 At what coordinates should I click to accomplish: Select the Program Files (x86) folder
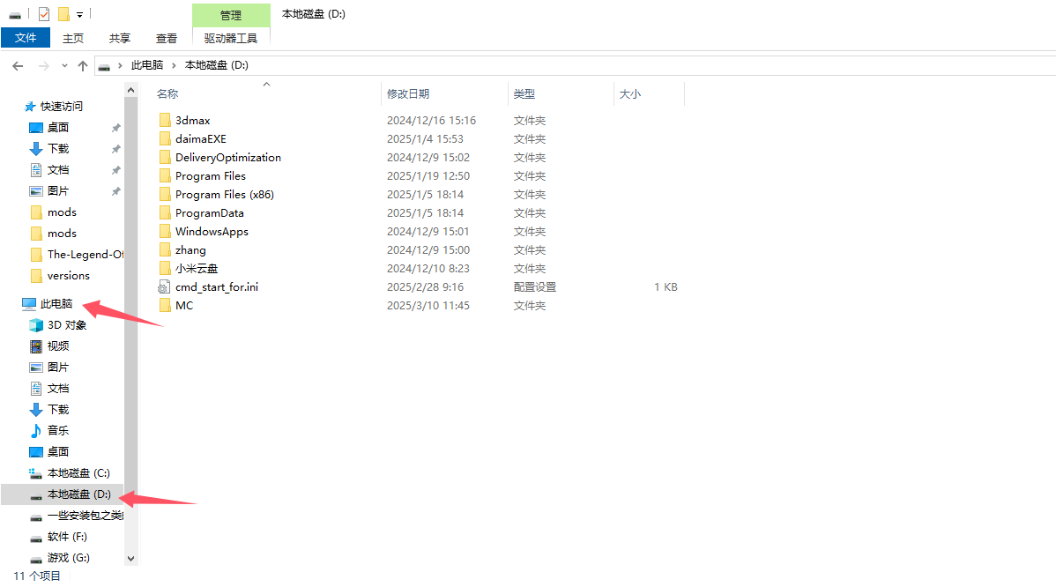point(224,194)
